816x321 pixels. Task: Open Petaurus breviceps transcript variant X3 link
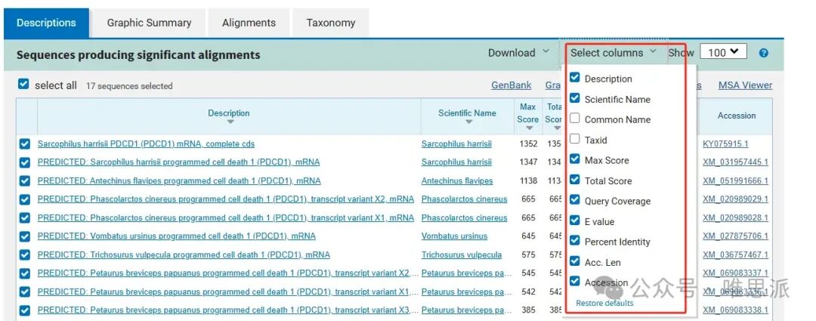(x=227, y=310)
